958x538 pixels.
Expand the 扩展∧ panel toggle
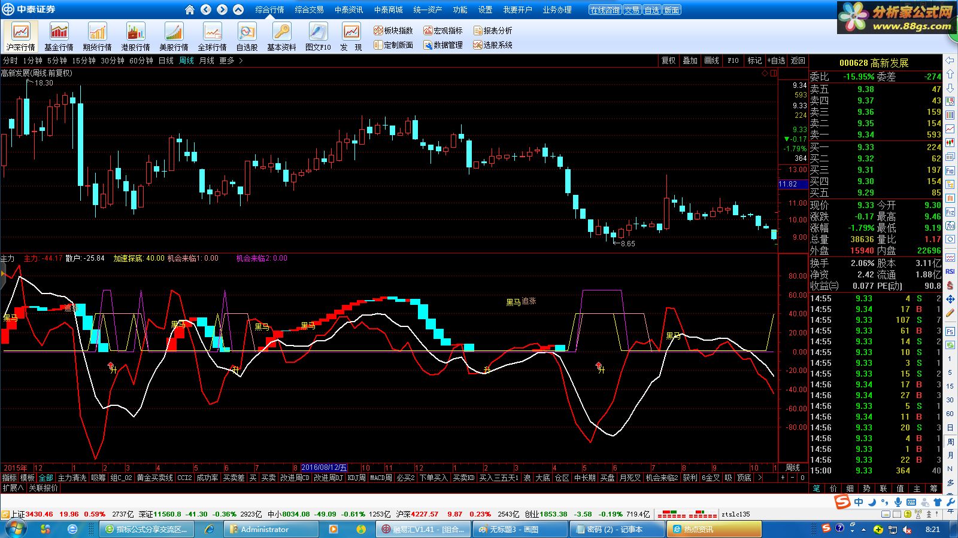(x=13, y=488)
